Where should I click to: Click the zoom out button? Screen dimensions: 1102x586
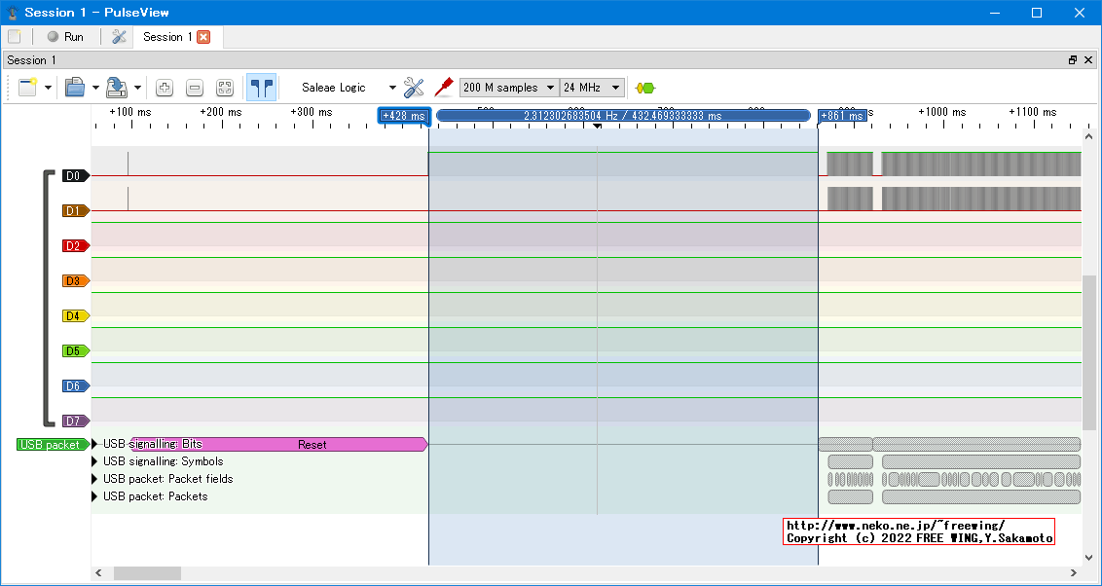pyautogui.click(x=195, y=88)
